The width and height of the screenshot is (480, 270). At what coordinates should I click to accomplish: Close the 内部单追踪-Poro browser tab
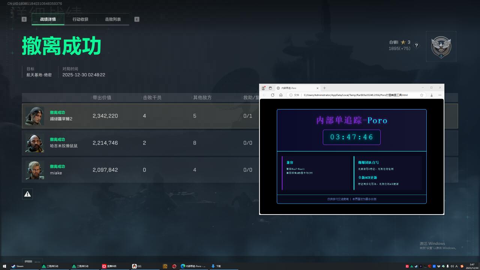pyautogui.click(x=317, y=88)
